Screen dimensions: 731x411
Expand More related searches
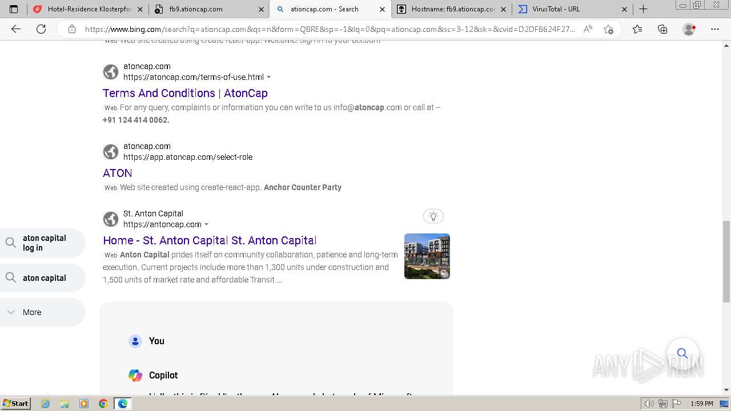tap(42, 312)
